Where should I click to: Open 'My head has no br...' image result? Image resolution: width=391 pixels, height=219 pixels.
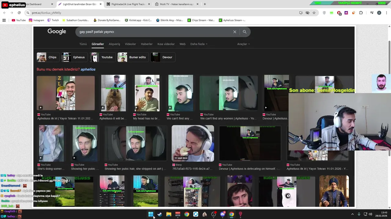(x=147, y=93)
